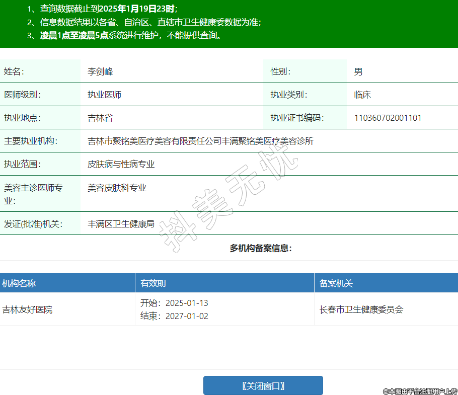458x395 pixels.
Task: Click the 关闭窗口 button
Action: click(263, 385)
